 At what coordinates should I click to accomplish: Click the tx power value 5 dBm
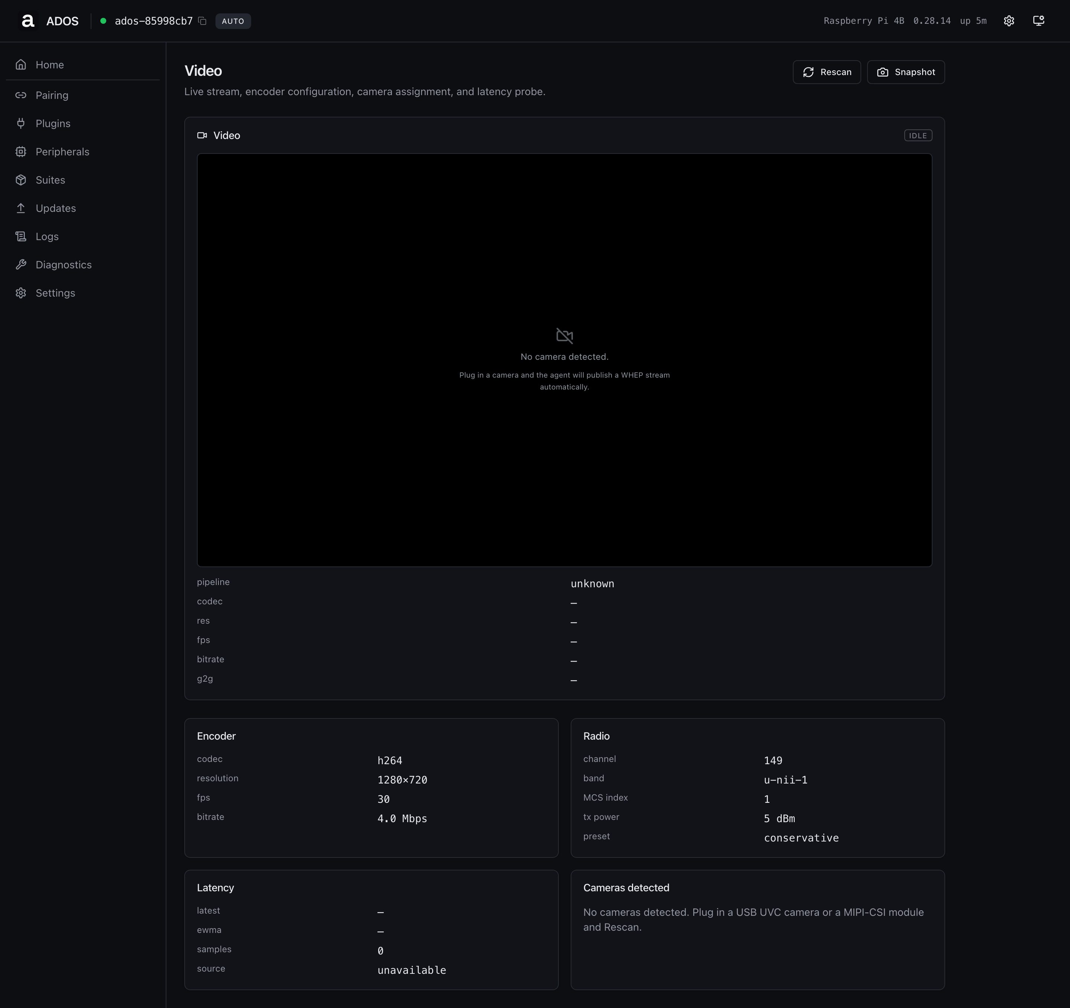[779, 818]
